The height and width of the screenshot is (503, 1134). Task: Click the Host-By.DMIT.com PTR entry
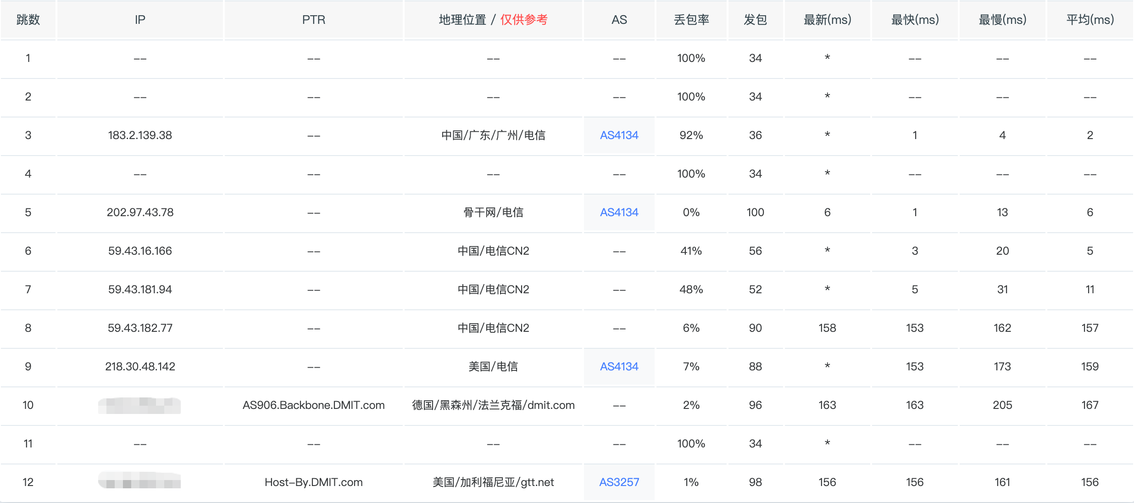click(x=313, y=482)
